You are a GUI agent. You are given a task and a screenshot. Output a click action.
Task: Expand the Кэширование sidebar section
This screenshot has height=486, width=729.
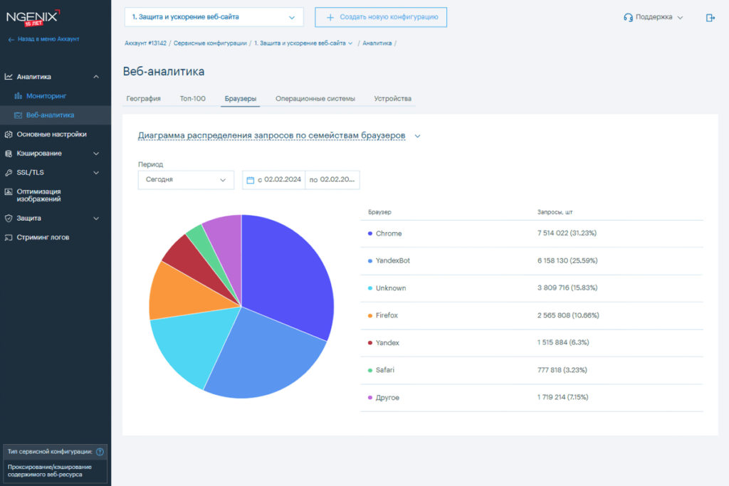pyautogui.click(x=96, y=153)
